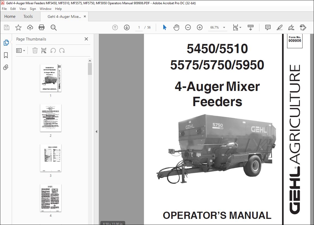Click the fit page scrolling icon
Image resolution: width=314 pixels, height=225 pixels.
coord(235,27)
